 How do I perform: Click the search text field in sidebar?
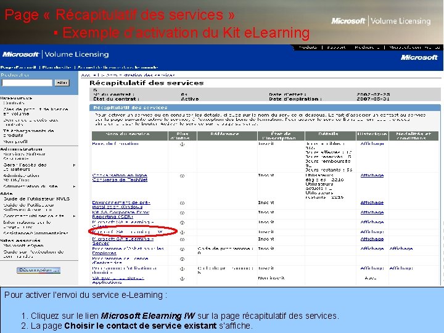[x=27, y=83]
